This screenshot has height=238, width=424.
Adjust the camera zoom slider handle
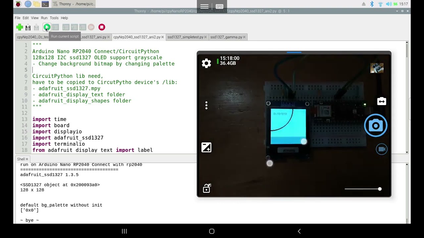pyautogui.click(x=380, y=189)
